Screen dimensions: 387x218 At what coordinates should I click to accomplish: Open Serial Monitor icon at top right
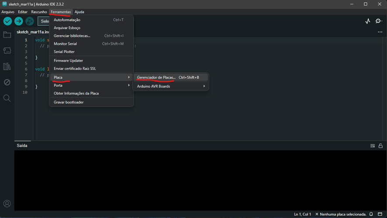[x=379, y=21]
